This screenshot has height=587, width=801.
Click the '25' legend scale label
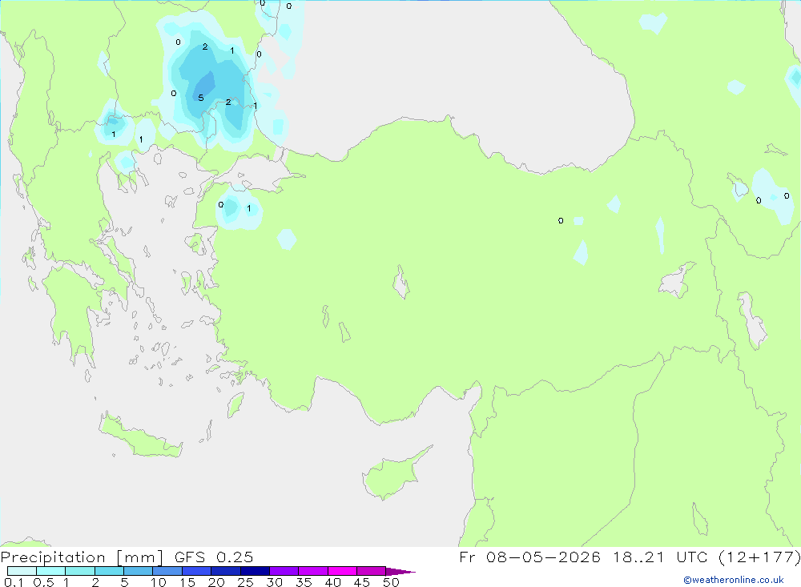click(245, 582)
